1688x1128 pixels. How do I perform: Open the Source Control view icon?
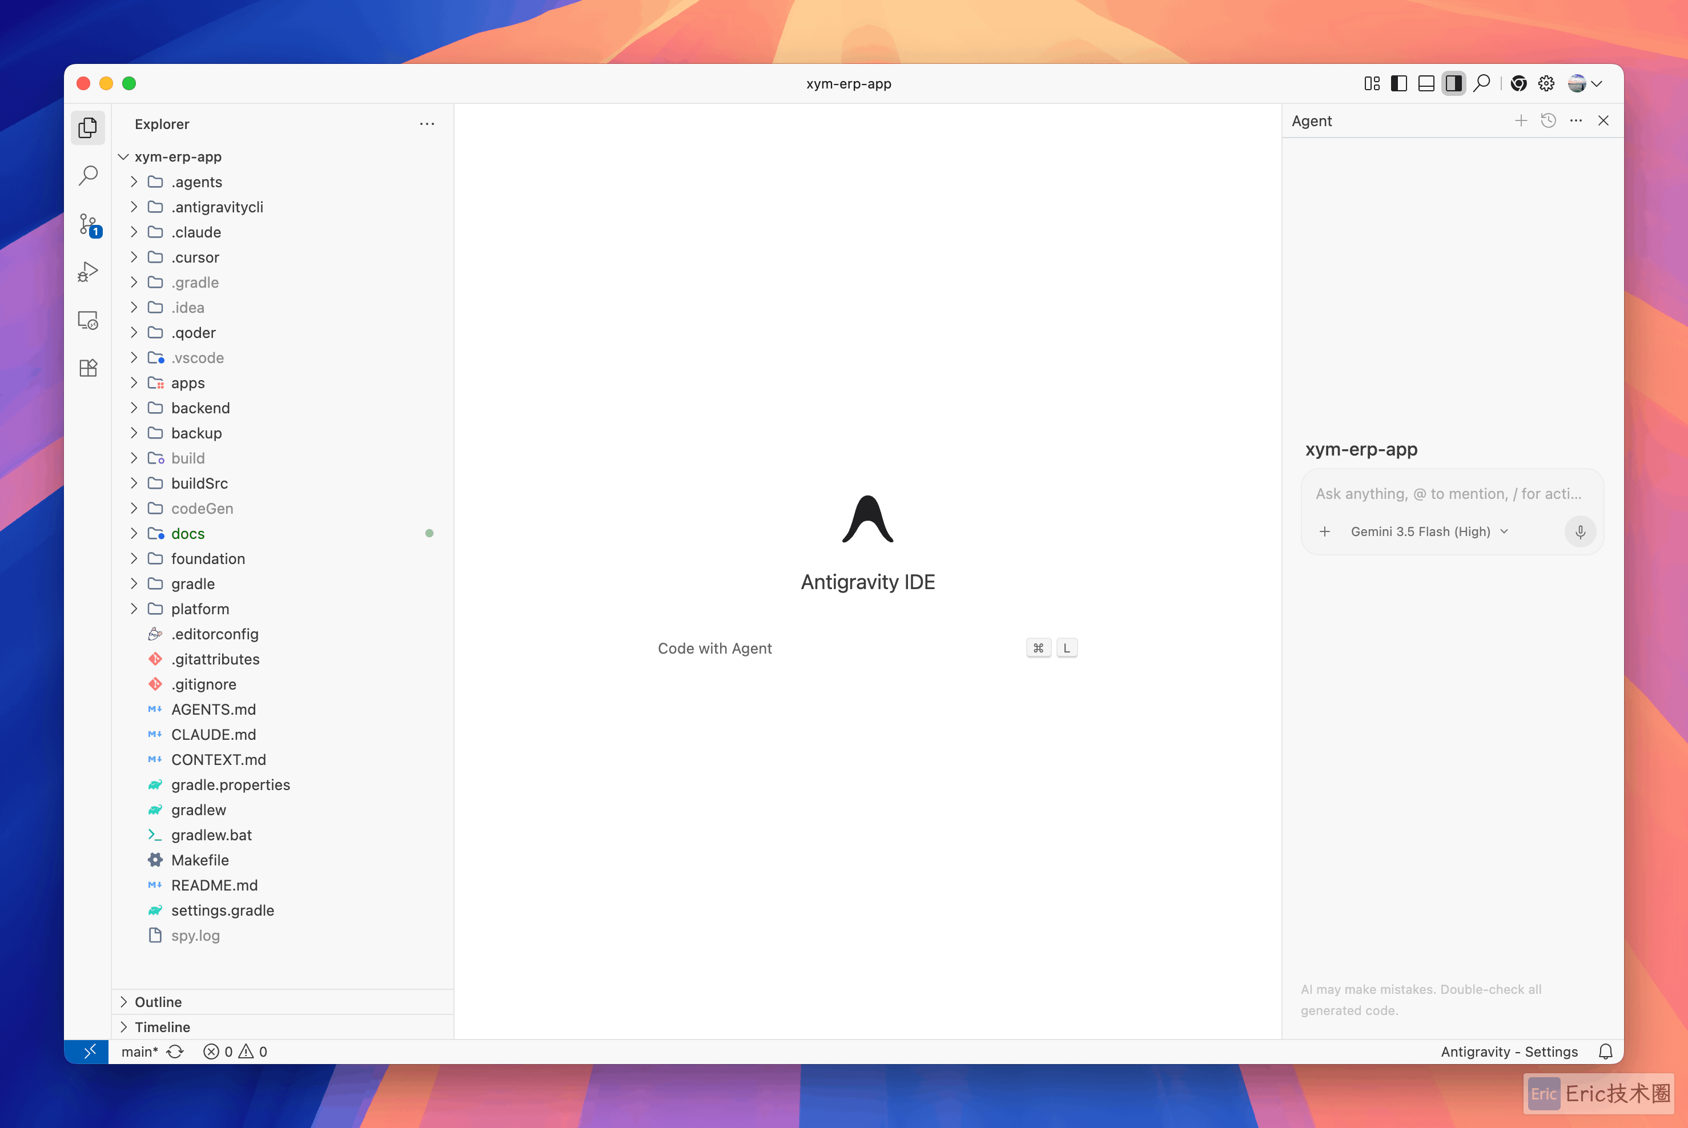click(89, 224)
